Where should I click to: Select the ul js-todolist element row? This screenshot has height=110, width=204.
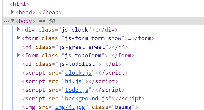pos(72,64)
